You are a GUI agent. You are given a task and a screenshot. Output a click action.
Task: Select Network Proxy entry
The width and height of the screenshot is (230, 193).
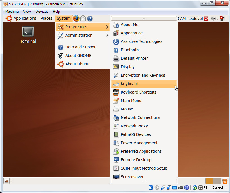144,126
